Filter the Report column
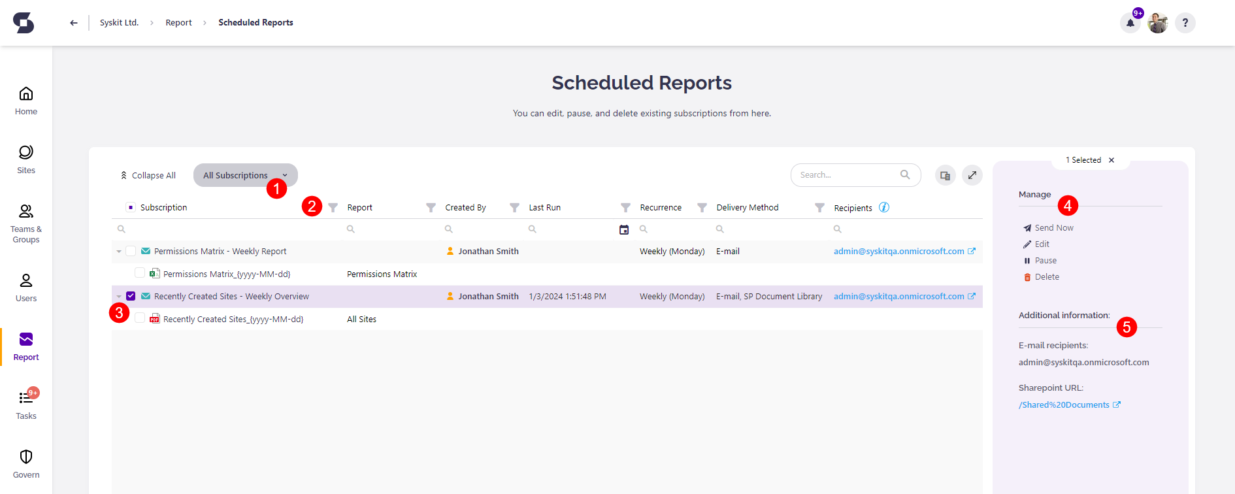Screen dimensions: 1235x494 [431, 208]
